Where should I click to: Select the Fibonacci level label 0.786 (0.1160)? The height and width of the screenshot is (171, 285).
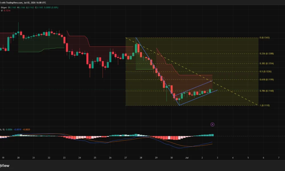click(x=266, y=91)
